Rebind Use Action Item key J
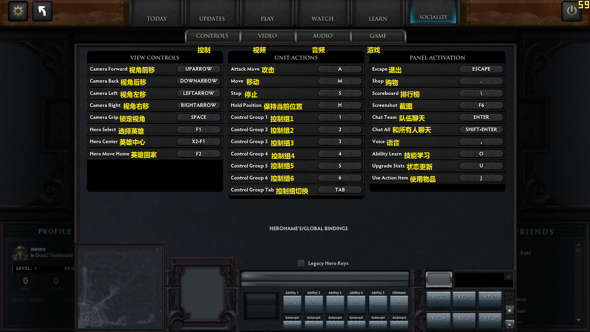The image size is (590, 332). point(481,178)
